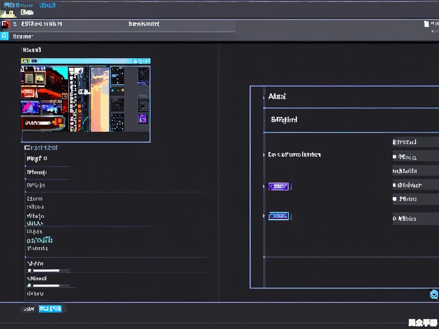Adjust the upper white slider in the left panel
The width and height of the screenshot is (439, 329).
[x=46, y=270]
